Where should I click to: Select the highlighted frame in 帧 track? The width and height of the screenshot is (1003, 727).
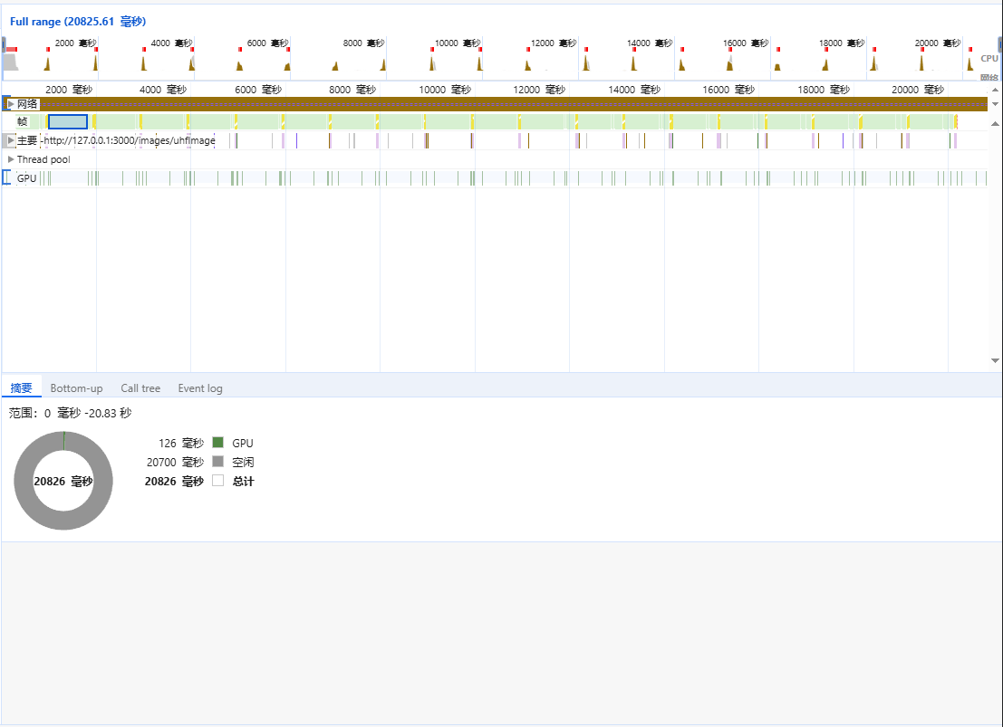[68, 122]
